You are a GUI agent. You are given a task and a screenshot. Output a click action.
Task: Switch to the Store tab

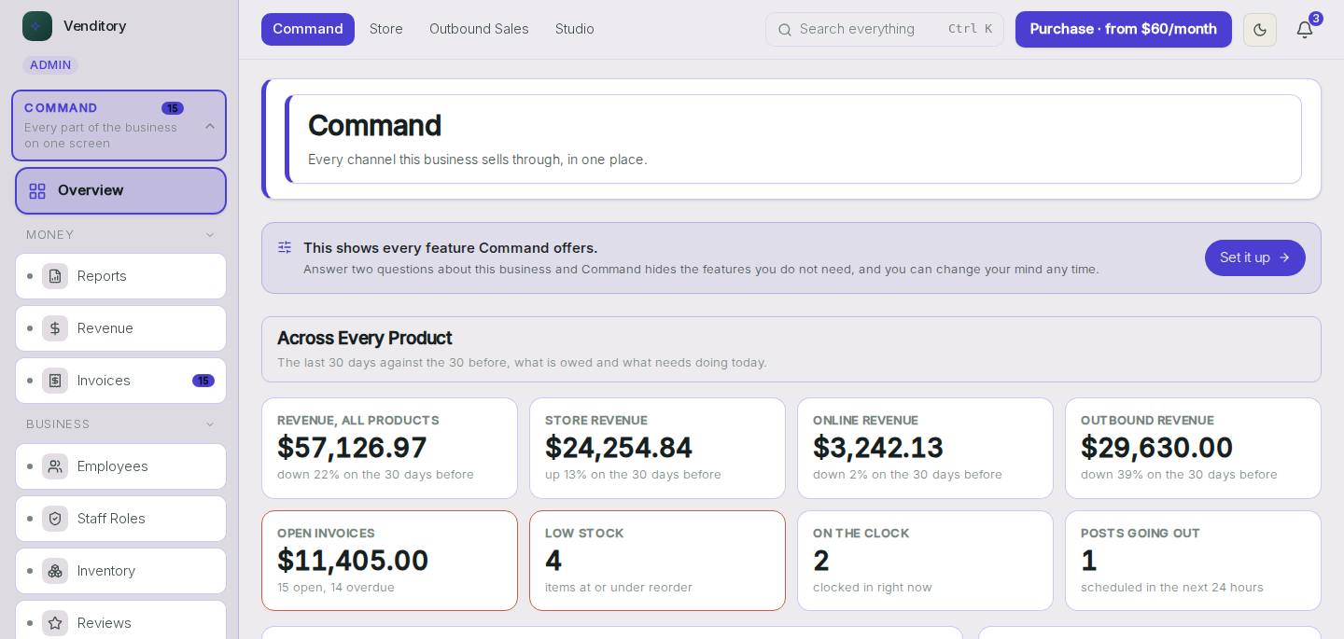tap(386, 29)
